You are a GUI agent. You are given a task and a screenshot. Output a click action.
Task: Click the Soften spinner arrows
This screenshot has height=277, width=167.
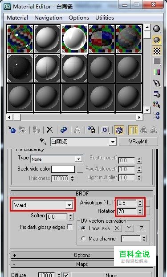point(70,217)
